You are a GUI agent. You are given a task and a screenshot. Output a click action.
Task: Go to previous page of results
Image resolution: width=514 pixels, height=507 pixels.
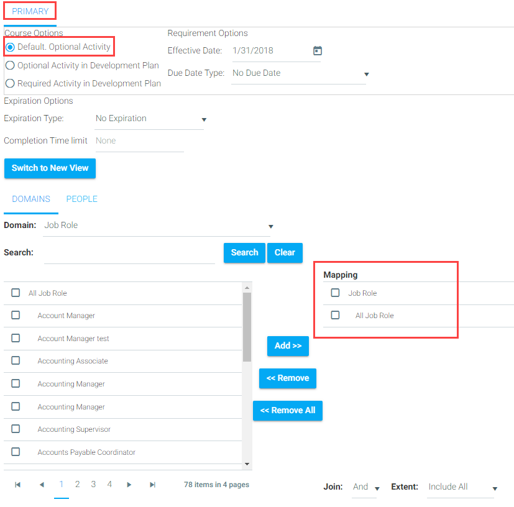click(x=42, y=485)
